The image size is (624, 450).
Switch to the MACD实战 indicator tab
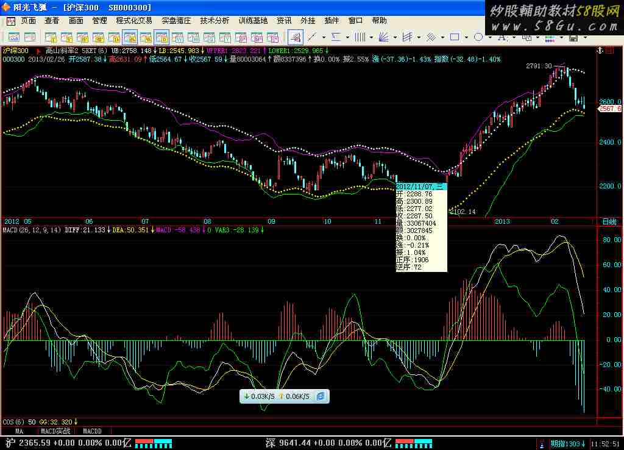(55, 431)
